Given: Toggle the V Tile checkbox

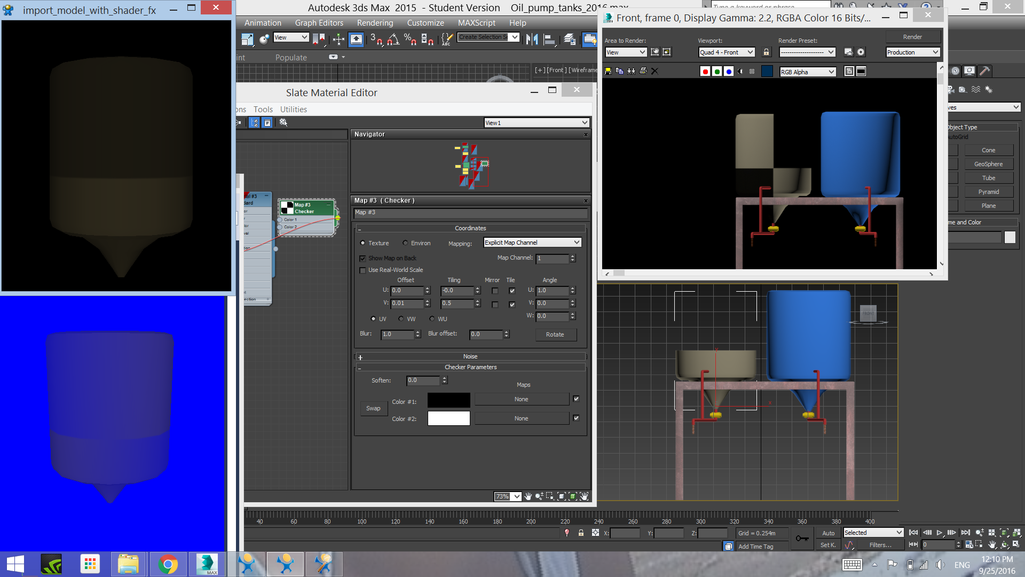Looking at the screenshot, I should [512, 305].
